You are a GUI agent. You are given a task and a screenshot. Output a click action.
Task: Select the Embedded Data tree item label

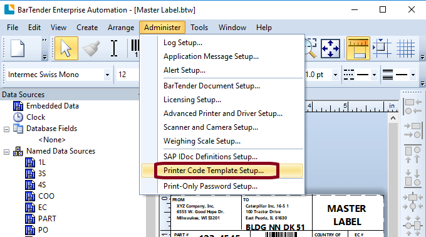53,106
